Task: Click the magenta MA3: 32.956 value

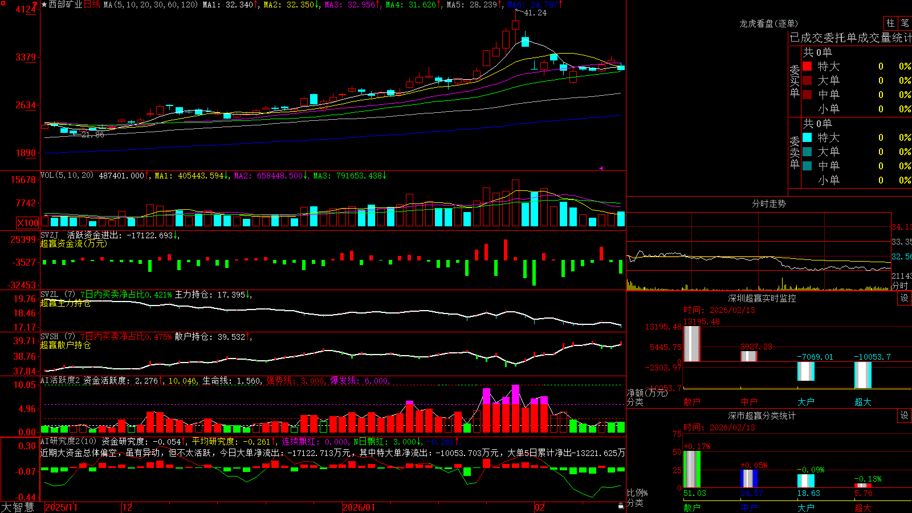Action: coord(353,5)
